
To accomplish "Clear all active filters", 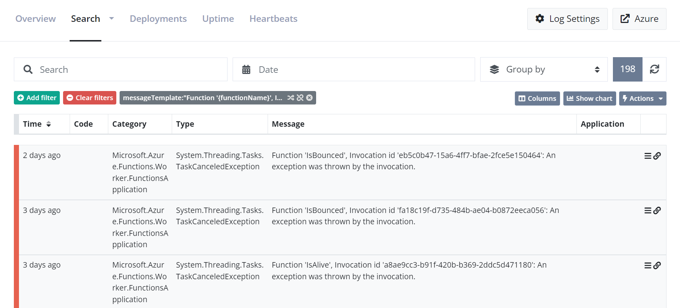I will pos(89,98).
